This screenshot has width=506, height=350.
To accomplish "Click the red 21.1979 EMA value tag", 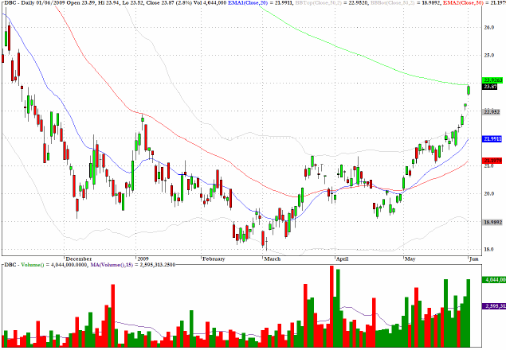I will point(492,161).
